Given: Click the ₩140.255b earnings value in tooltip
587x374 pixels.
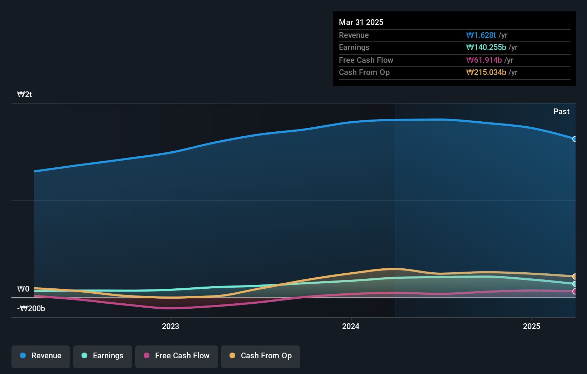Looking at the screenshot, I should coord(486,47).
